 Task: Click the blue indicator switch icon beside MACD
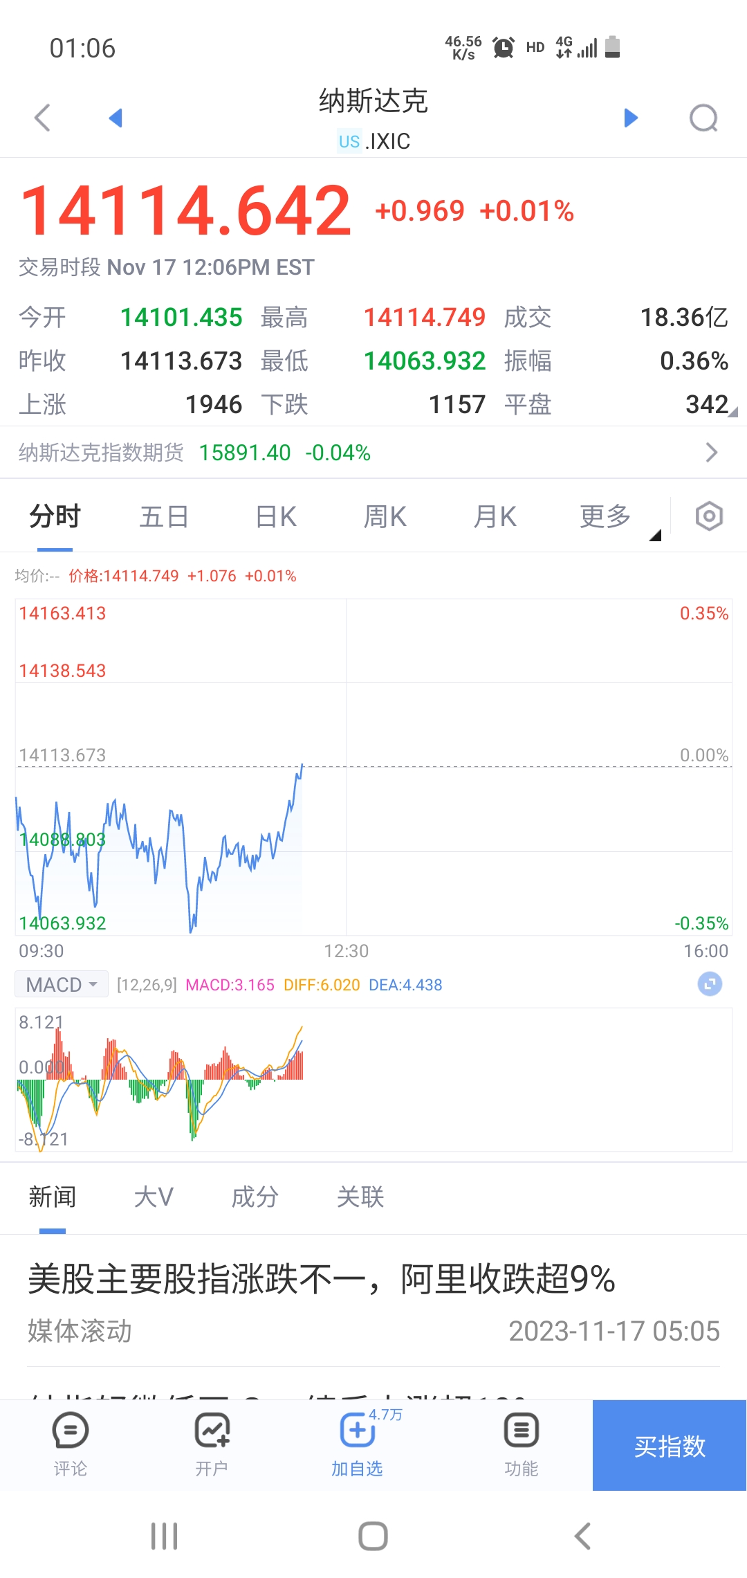click(x=709, y=984)
